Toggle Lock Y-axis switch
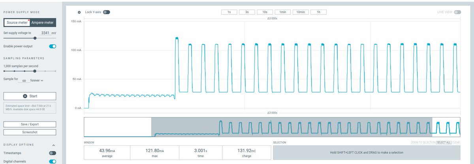Screen dimensions: 474x164 click(x=106, y=12)
